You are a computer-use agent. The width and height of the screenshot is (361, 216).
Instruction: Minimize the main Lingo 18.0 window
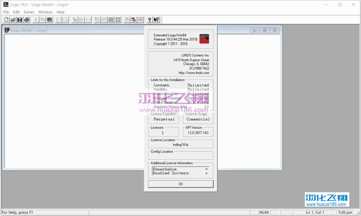[x=326, y=4]
